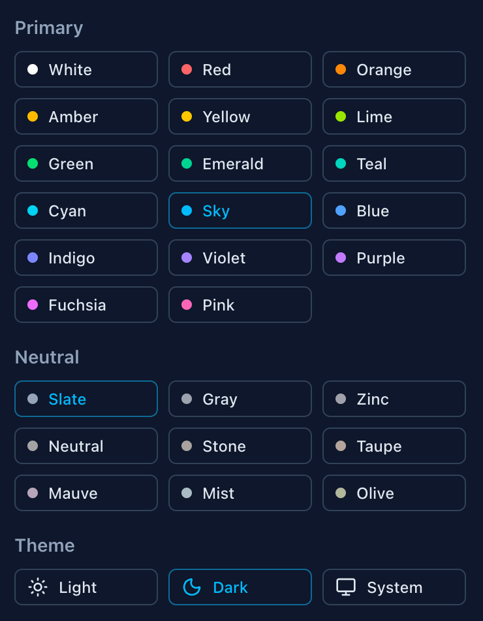
Task: Switch neutral palette to Zinc
Action: [x=394, y=399]
